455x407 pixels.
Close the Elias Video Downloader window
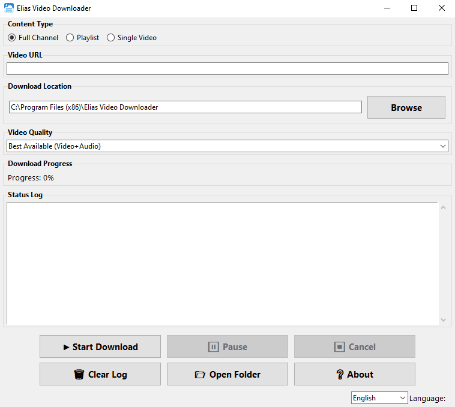coord(441,8)
